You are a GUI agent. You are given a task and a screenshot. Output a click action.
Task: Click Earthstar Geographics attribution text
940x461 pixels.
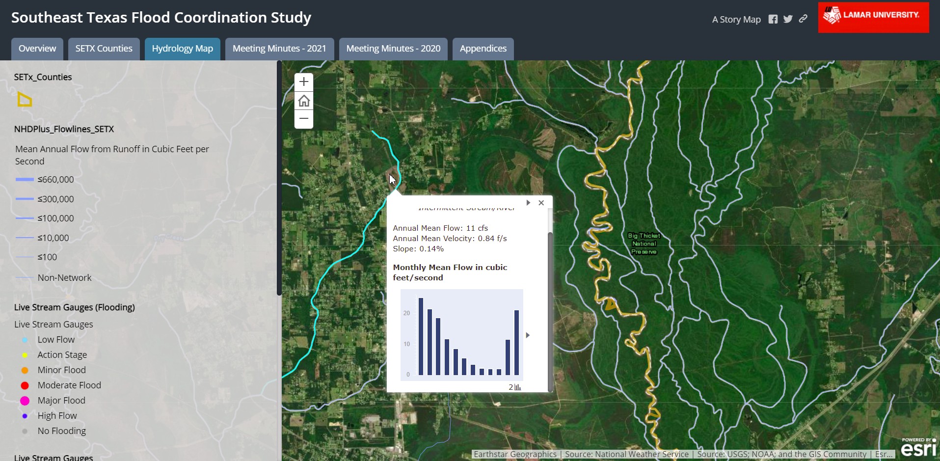pos(515,454)
